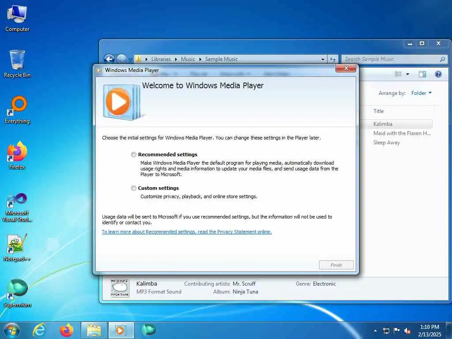Open the Windows Start menu

tap(12, 330)
